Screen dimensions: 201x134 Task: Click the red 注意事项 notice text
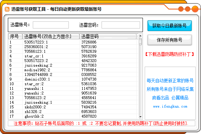(x=101, y=123)
